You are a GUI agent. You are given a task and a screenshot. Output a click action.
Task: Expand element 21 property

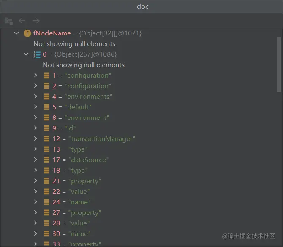click(x=35, y=181)
